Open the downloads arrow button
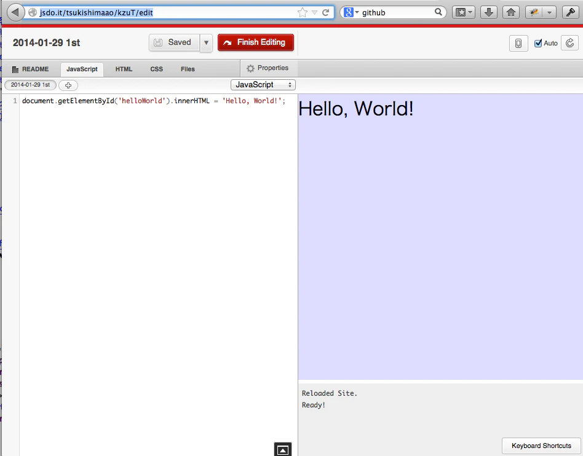Image resolution: width=583 pixels, height=456 pixels. click(488, 13)
